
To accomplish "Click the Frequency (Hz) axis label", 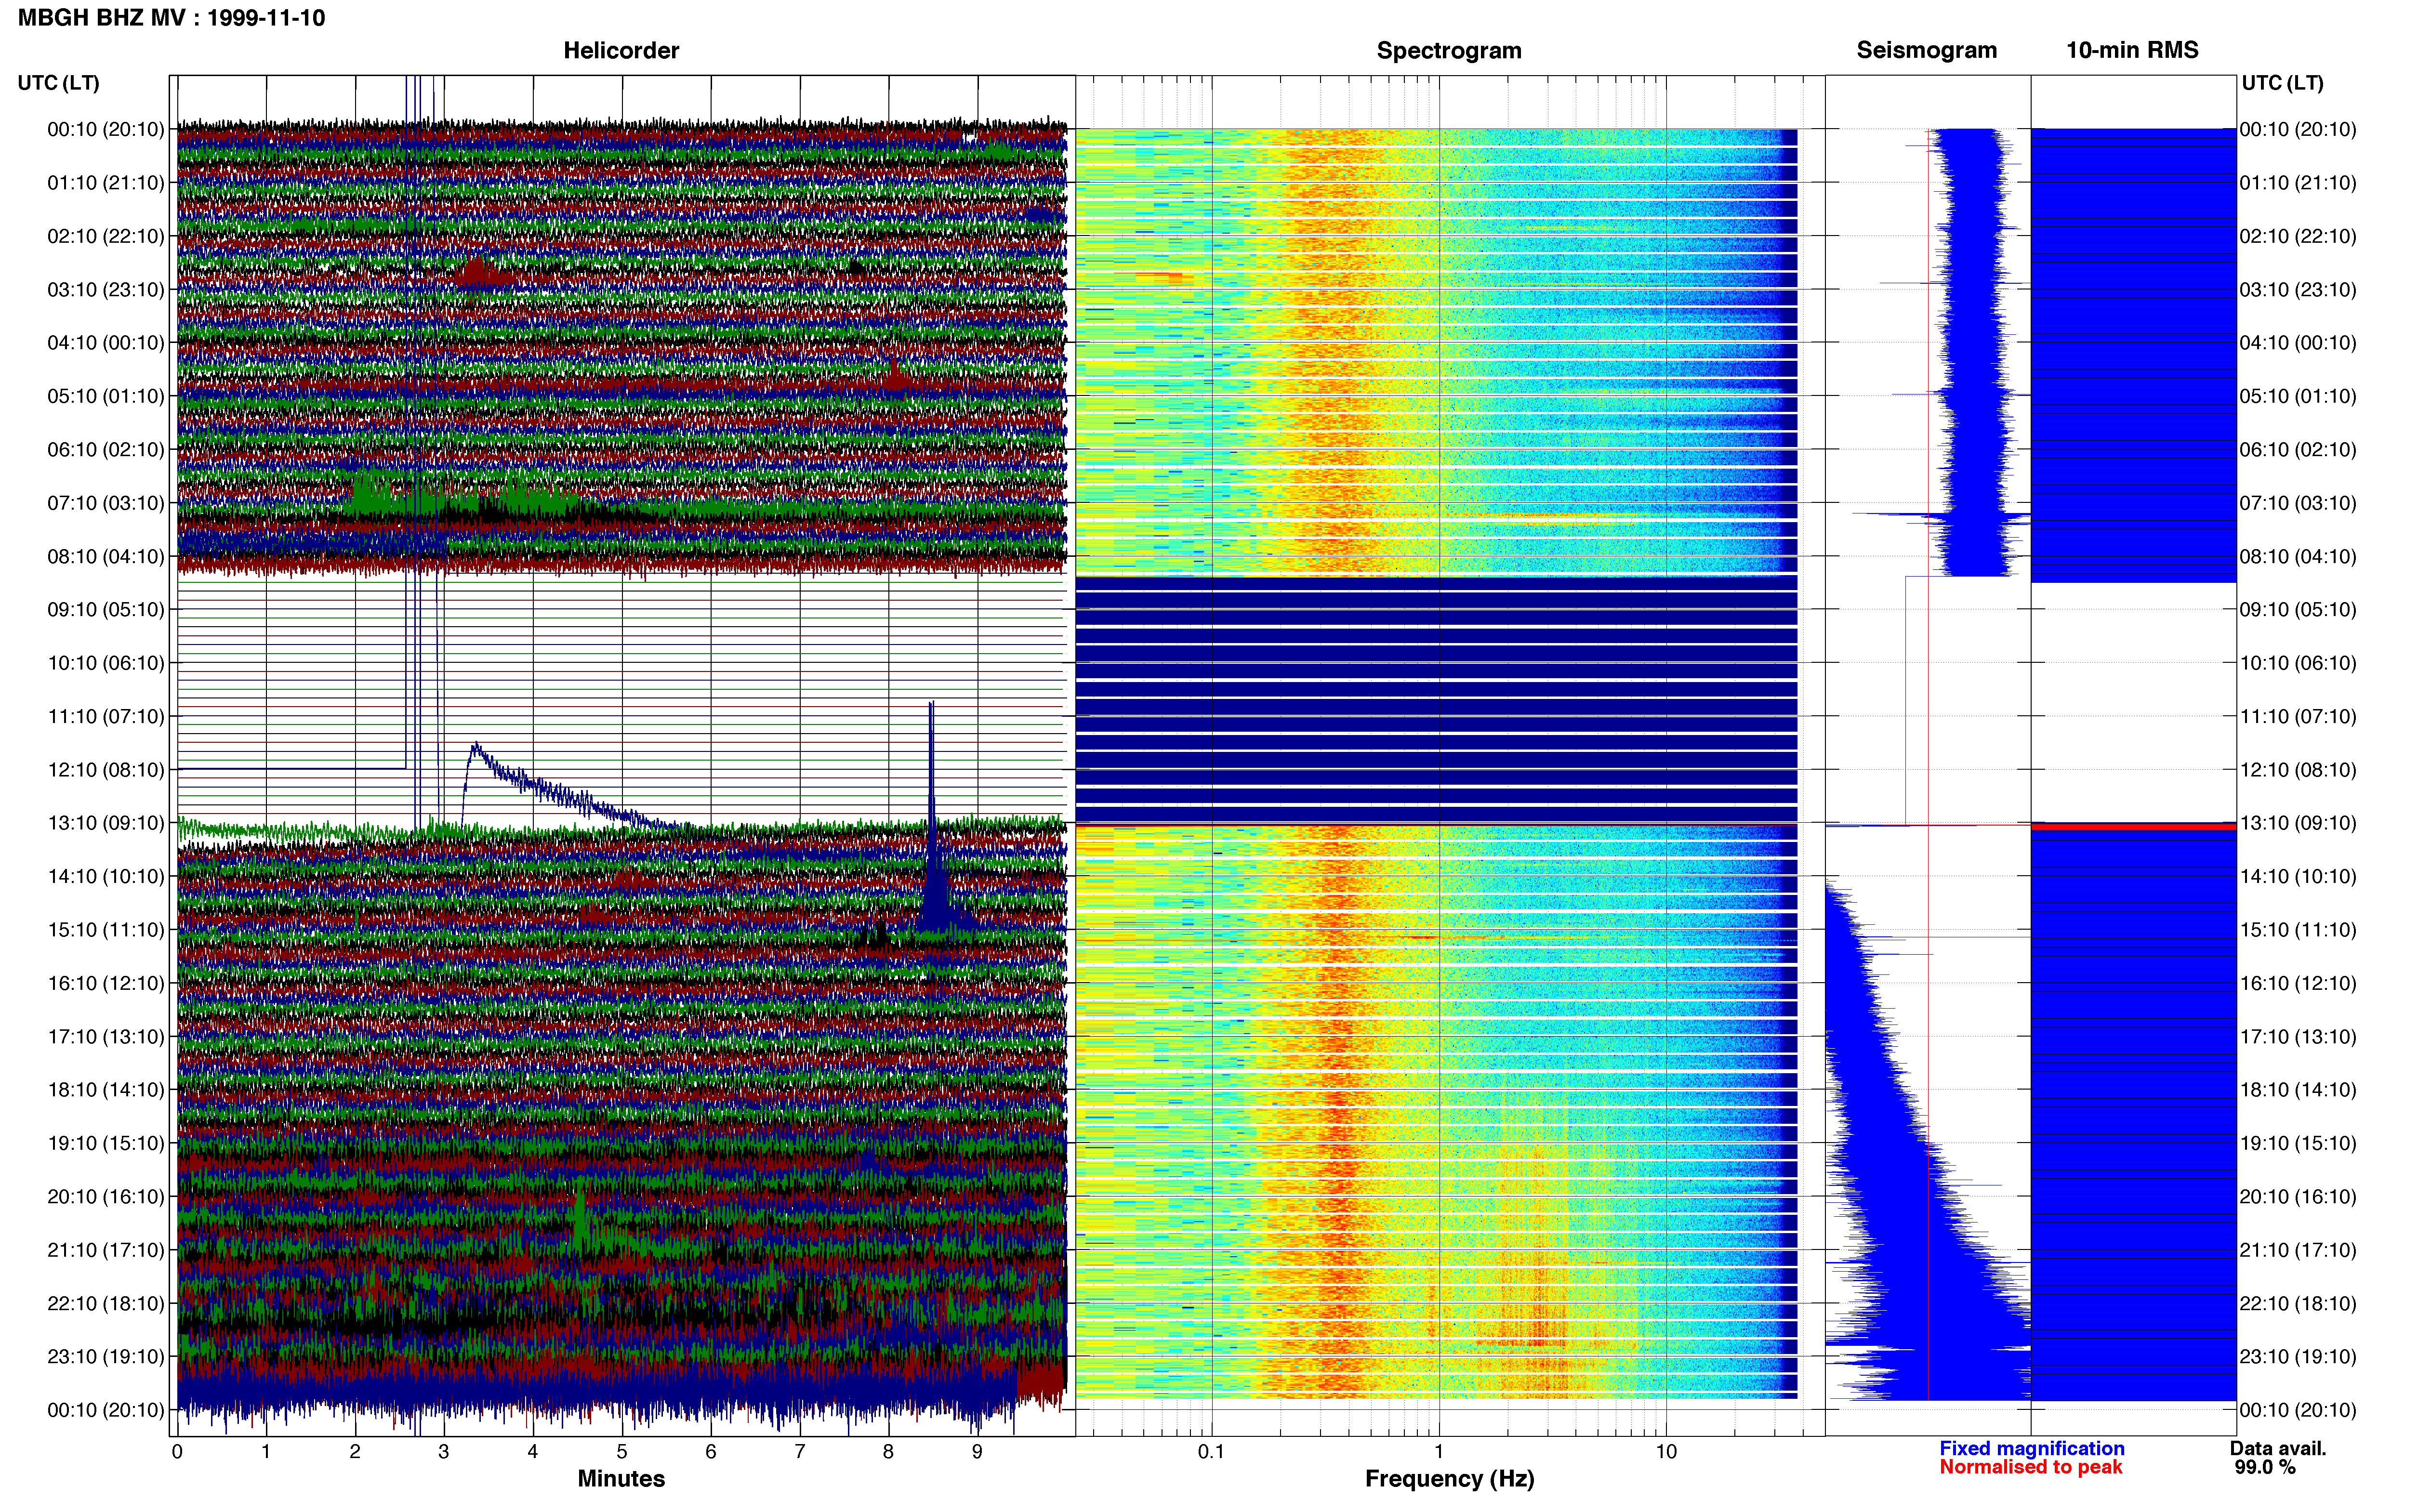I will (1449, 1479).
